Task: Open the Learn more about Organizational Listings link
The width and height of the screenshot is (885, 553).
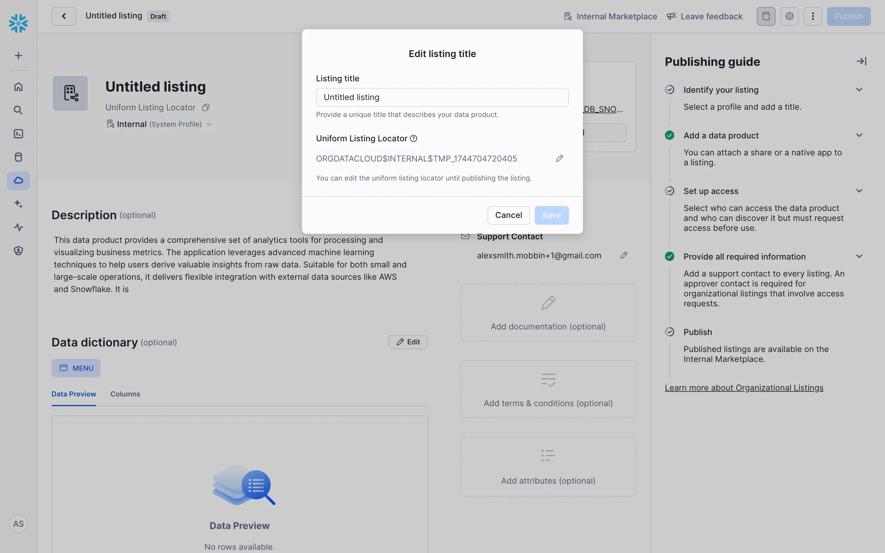Action: point(743,388)
